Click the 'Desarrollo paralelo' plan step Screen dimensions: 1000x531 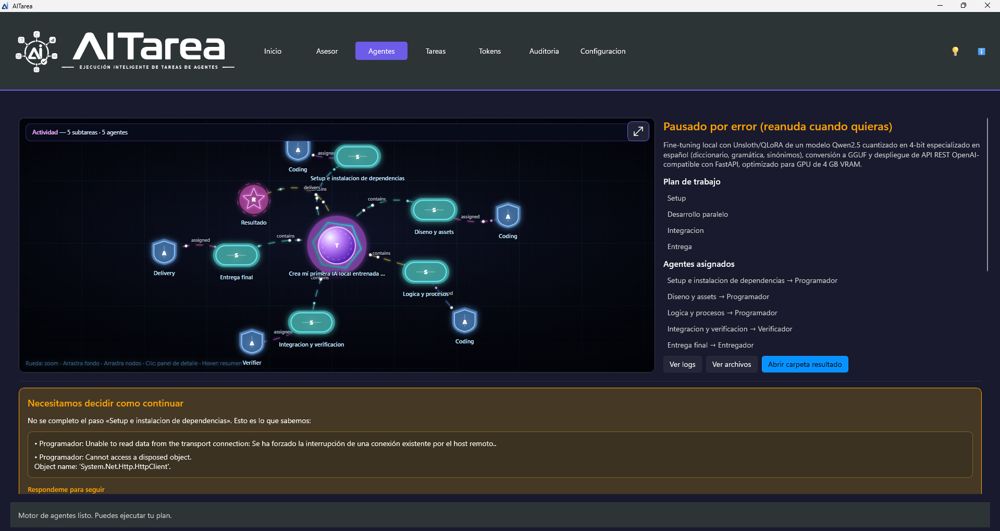click(698, 214)
